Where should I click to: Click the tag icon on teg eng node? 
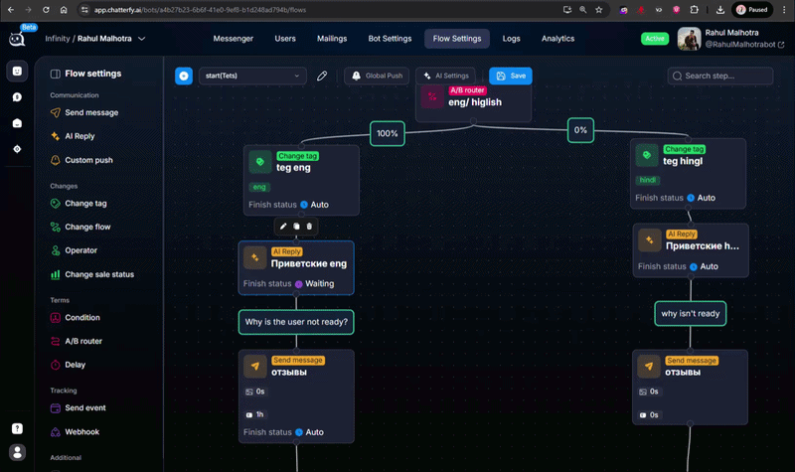(260, 162)
